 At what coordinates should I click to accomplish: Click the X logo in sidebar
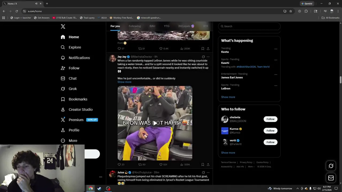coord(63,26)
